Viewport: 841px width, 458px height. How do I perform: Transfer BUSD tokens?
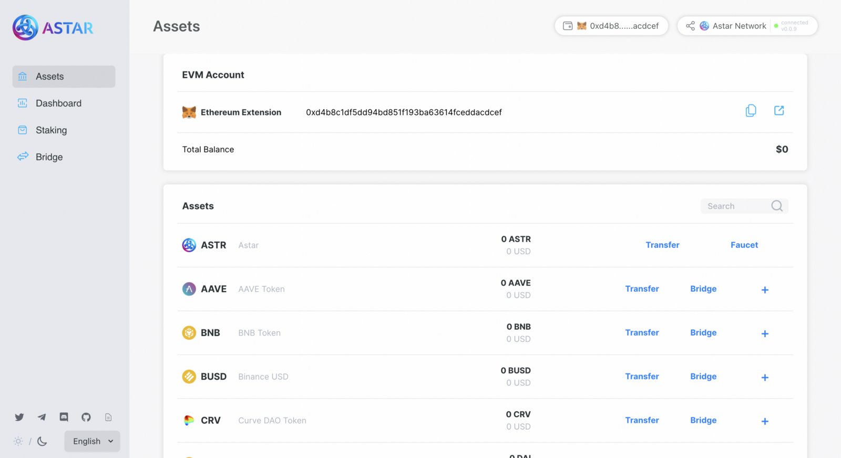click(642, 377)
